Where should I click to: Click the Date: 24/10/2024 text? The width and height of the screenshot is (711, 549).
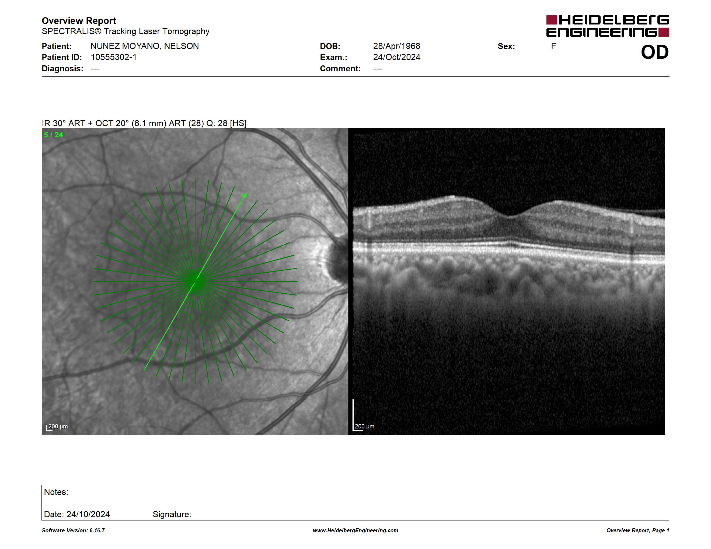click(77, 514)
